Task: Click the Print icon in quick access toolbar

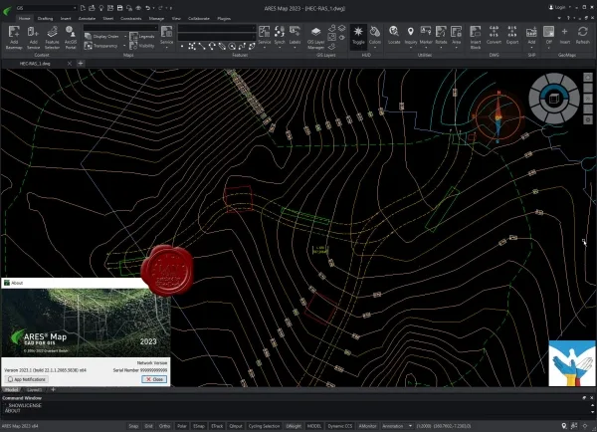Action: (129, 8)
